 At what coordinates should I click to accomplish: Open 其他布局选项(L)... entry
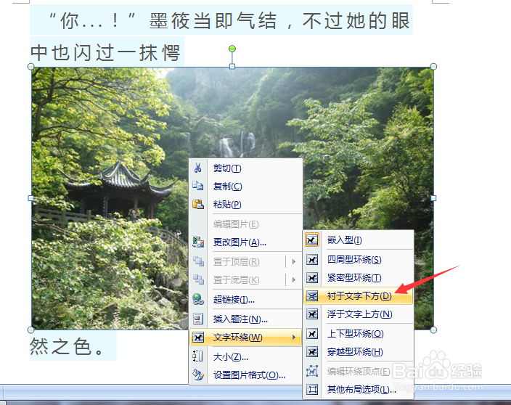point(359,389)
